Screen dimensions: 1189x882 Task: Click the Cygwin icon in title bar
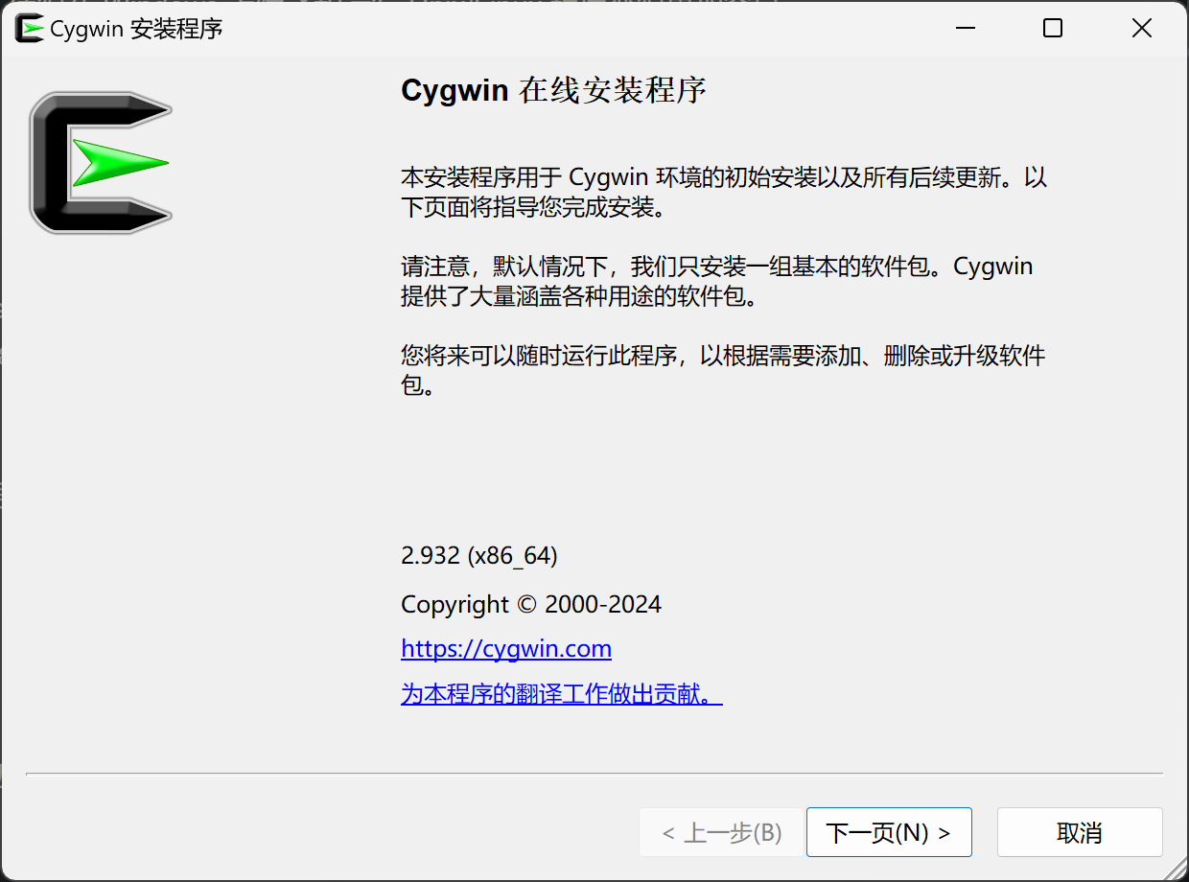click(x=29, y=29)
